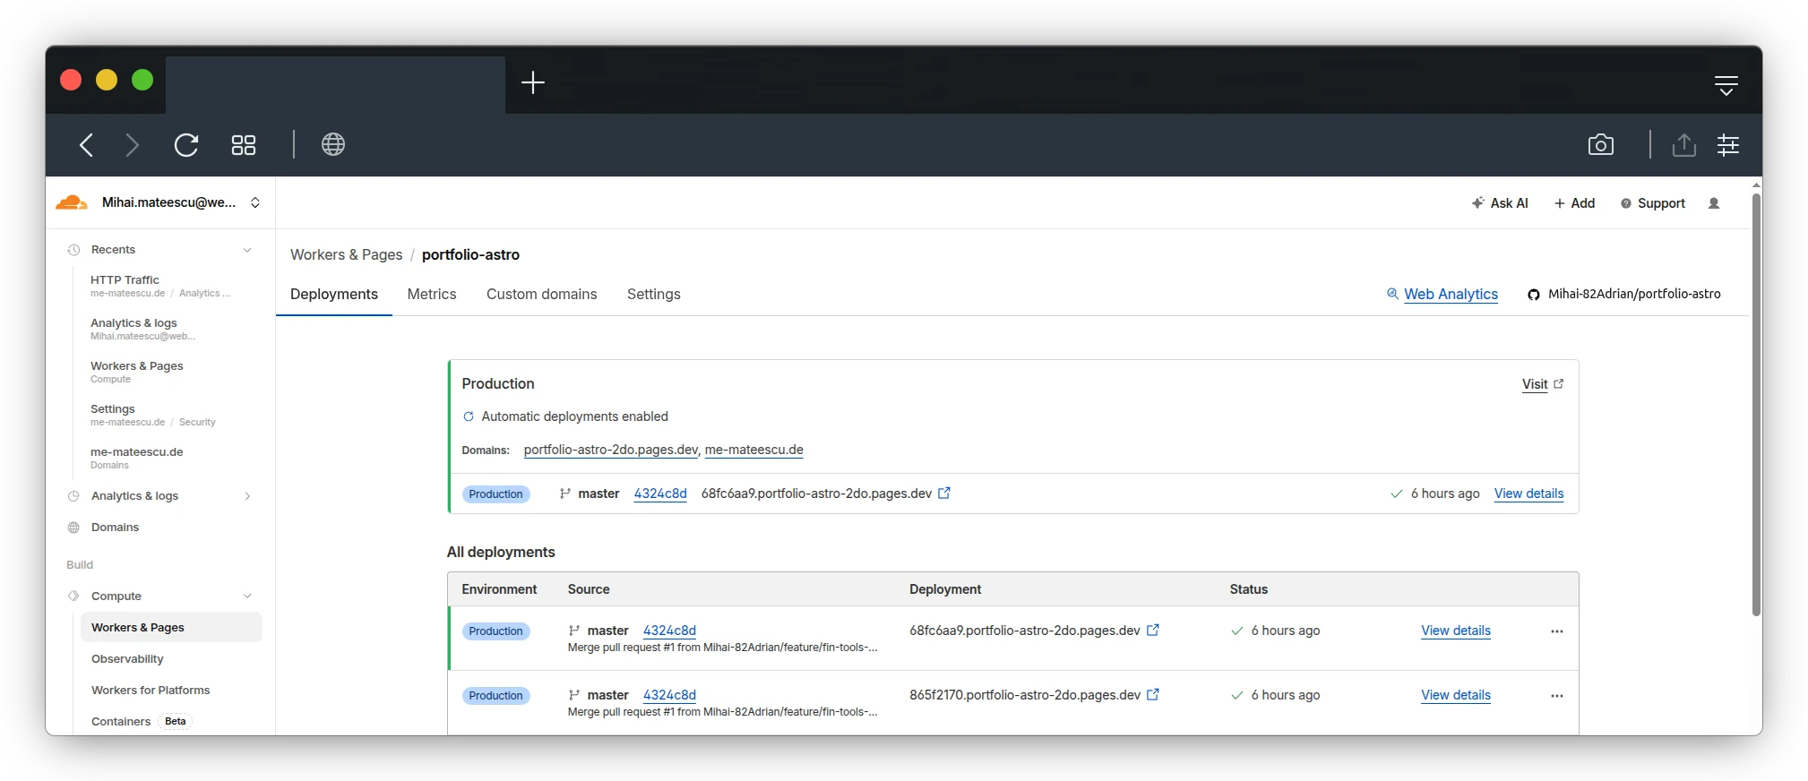Screen dimensions: 1808x781
Task: Click the Cloudflare cloud logo
Action: [72, 202]
